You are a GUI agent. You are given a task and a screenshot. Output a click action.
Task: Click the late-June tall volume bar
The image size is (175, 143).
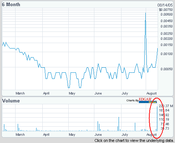pyautogui.click(x=119, y=124)
